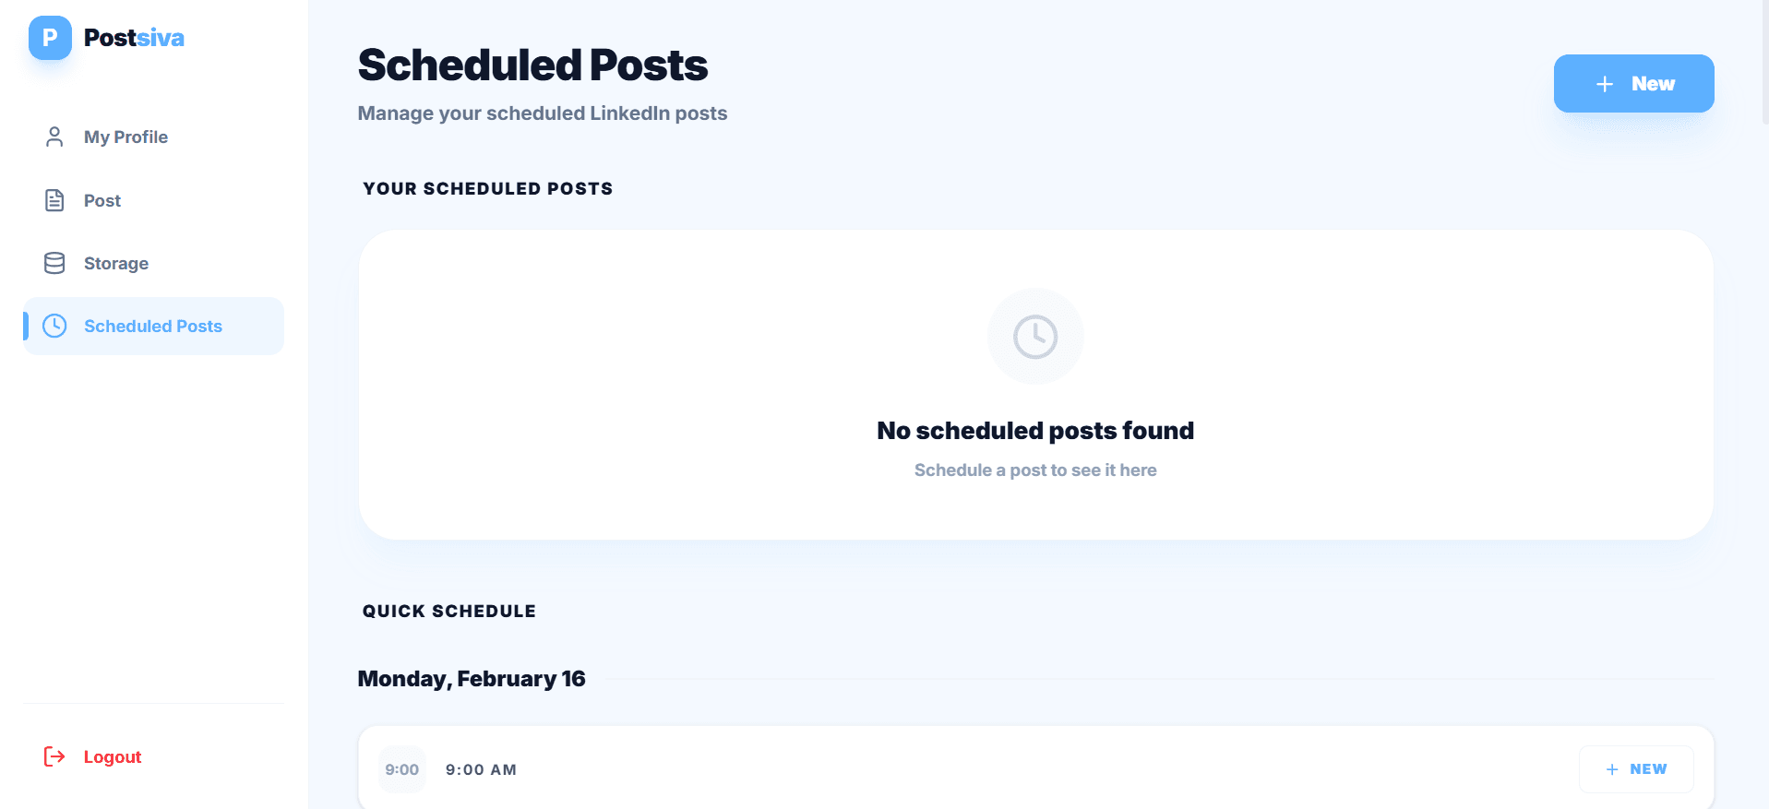Screen dimensions: 1769x809
Task: Click the My Profile person icon
Action: point(54,137)
